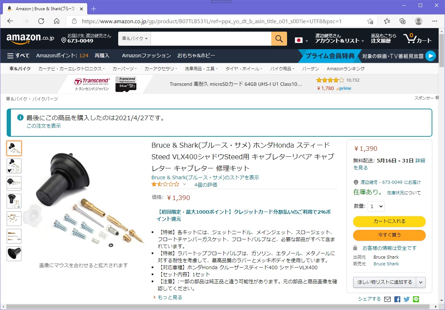This screenshot has width=445, height=310.
Task: Open the すべて hamburger menu
Action: click(x=18, y=56)
